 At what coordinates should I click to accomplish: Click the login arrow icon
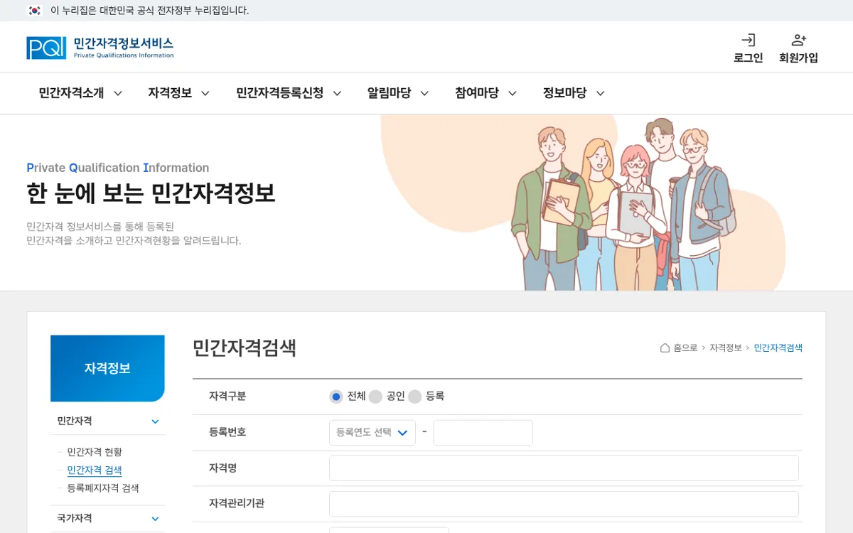(748, 40)
